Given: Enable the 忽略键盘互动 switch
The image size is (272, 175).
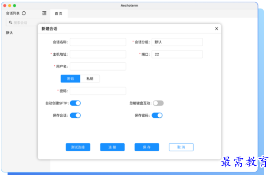Looking at the screenshot, I should (x=158, y=103).
